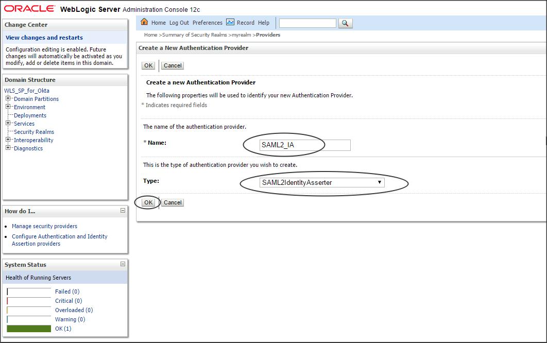This screenshot has height=343, width=547.
Task: Confirm with the bottom OK button
Action: click(148, 202)
